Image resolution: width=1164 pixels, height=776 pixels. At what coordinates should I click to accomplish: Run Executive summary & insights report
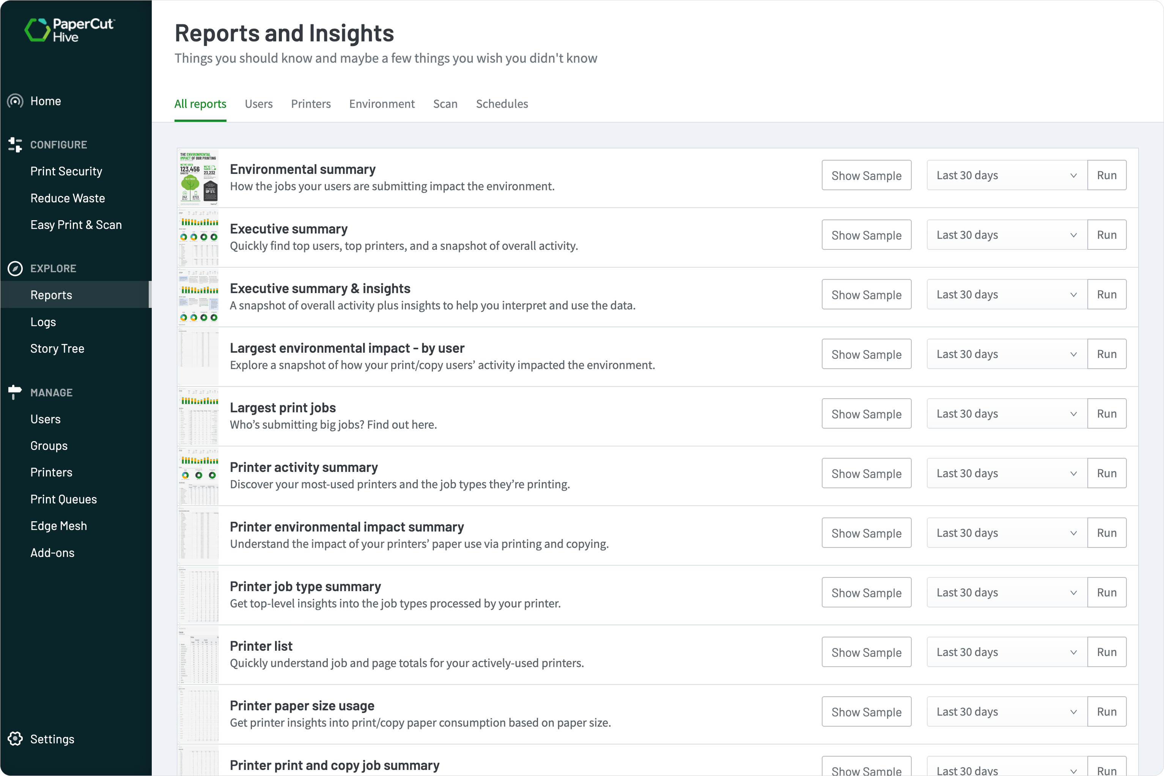point(1107,295)
